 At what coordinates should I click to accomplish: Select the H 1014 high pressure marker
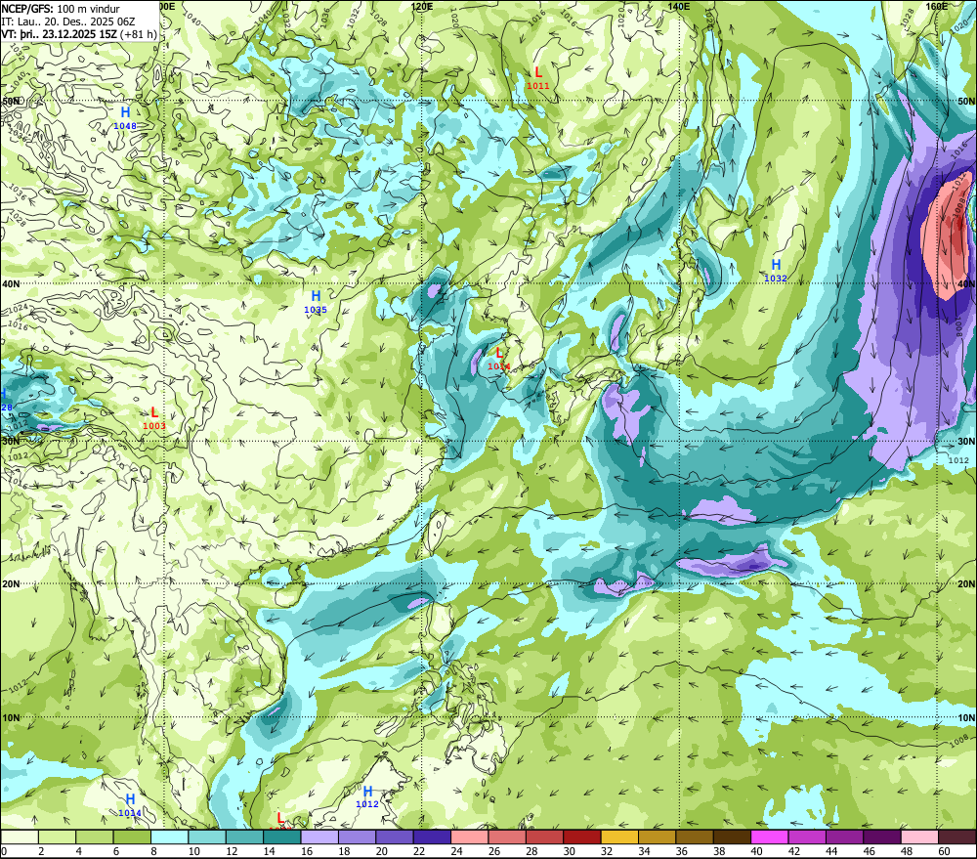130,805
